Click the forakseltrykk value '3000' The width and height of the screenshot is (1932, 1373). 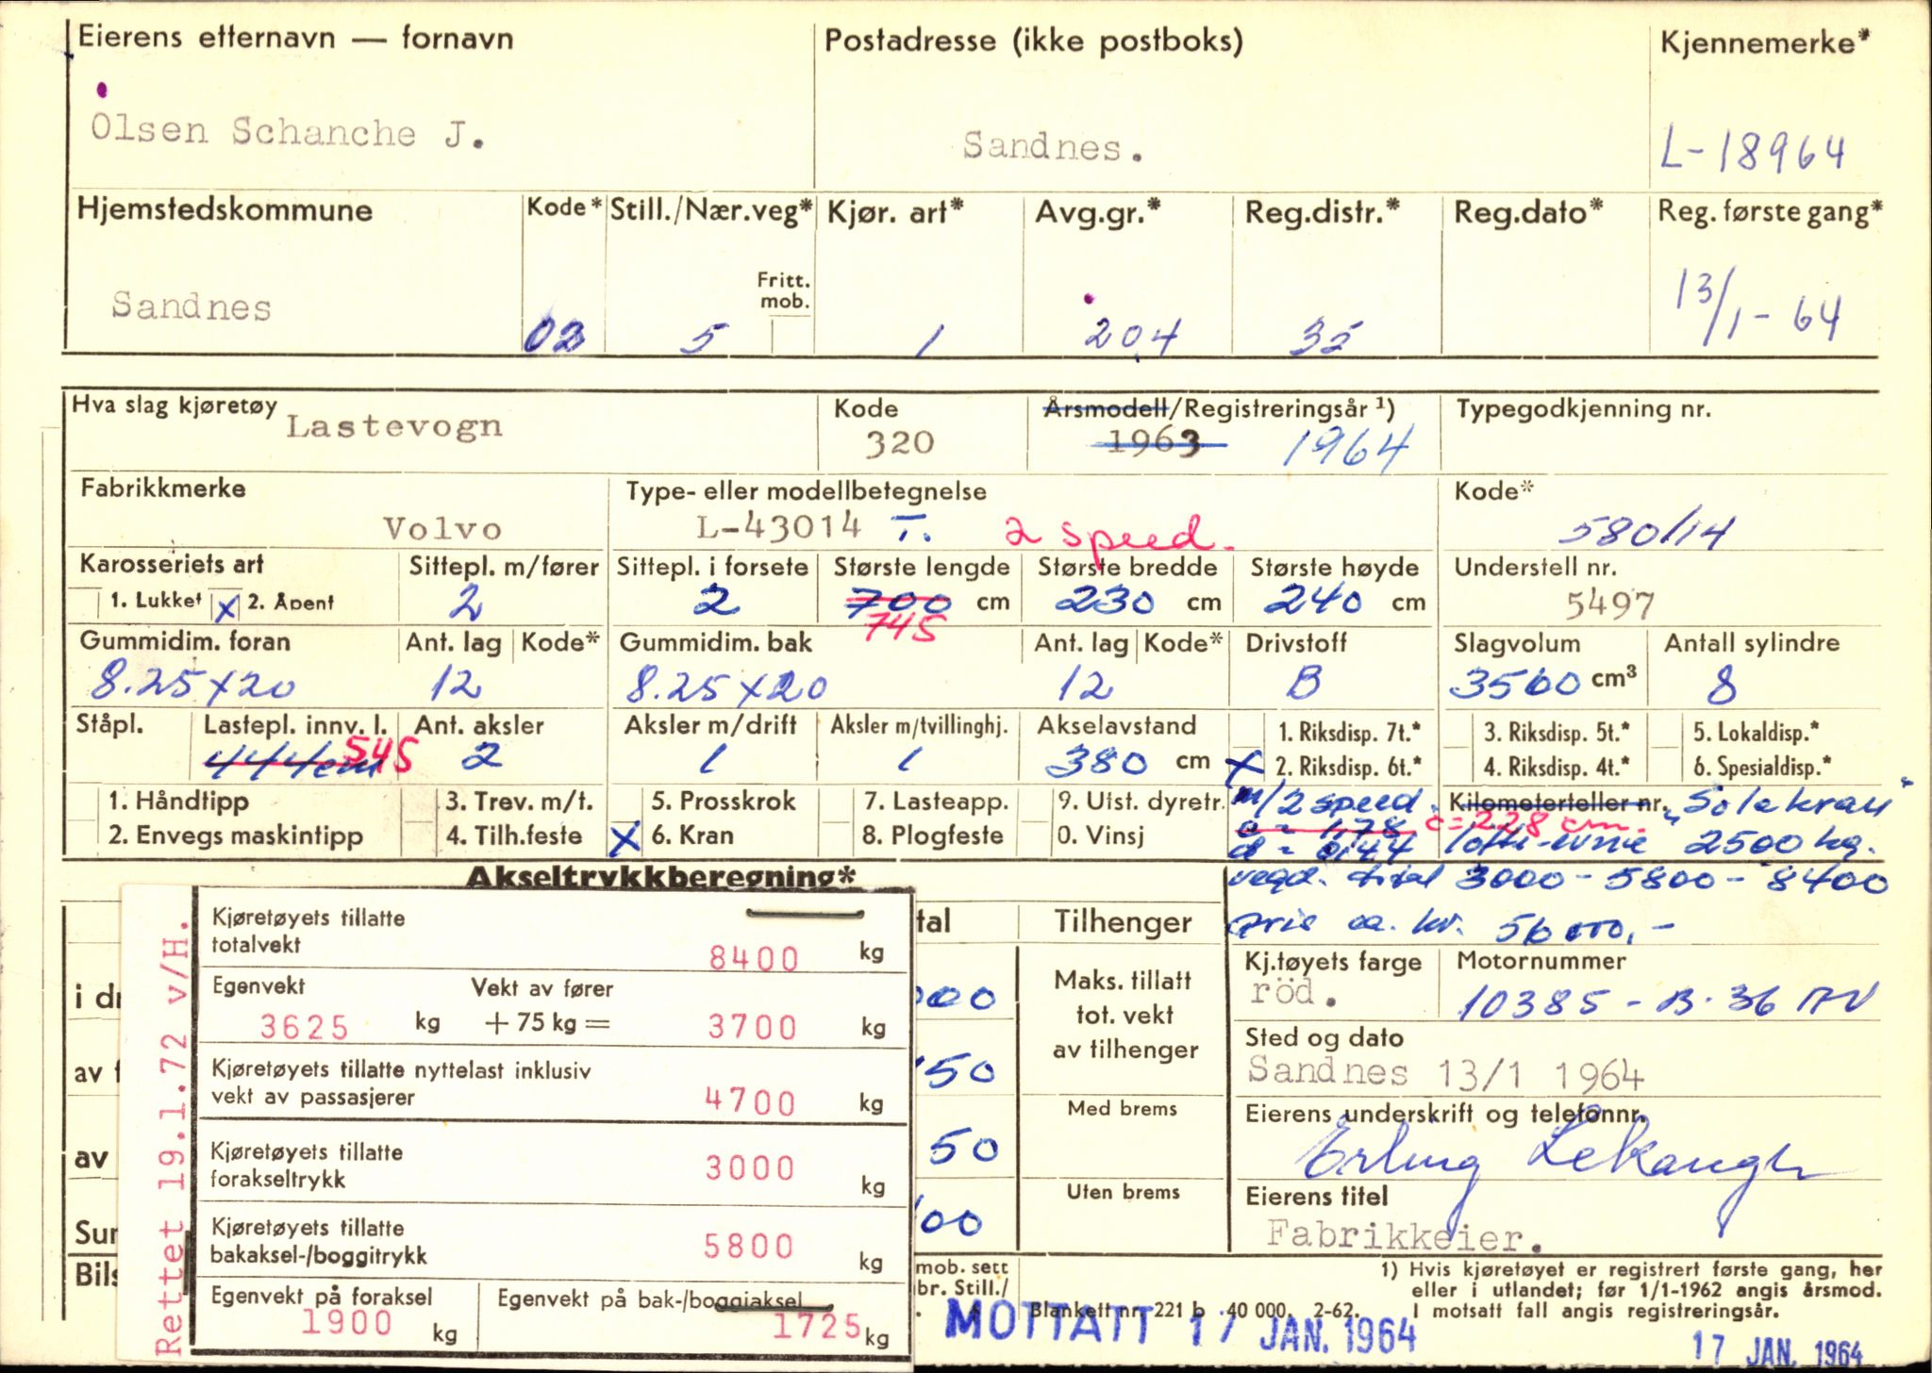point(750,1167)
